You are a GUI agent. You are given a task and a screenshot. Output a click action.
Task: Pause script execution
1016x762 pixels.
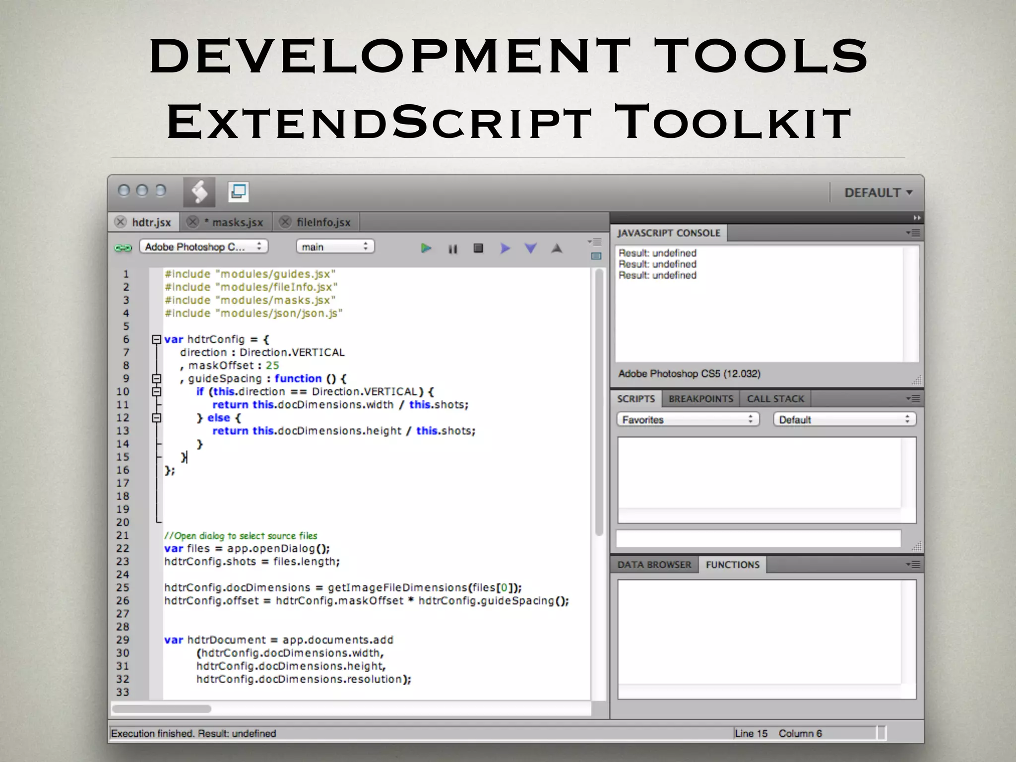pyautogui.click(x=452, y=249)
